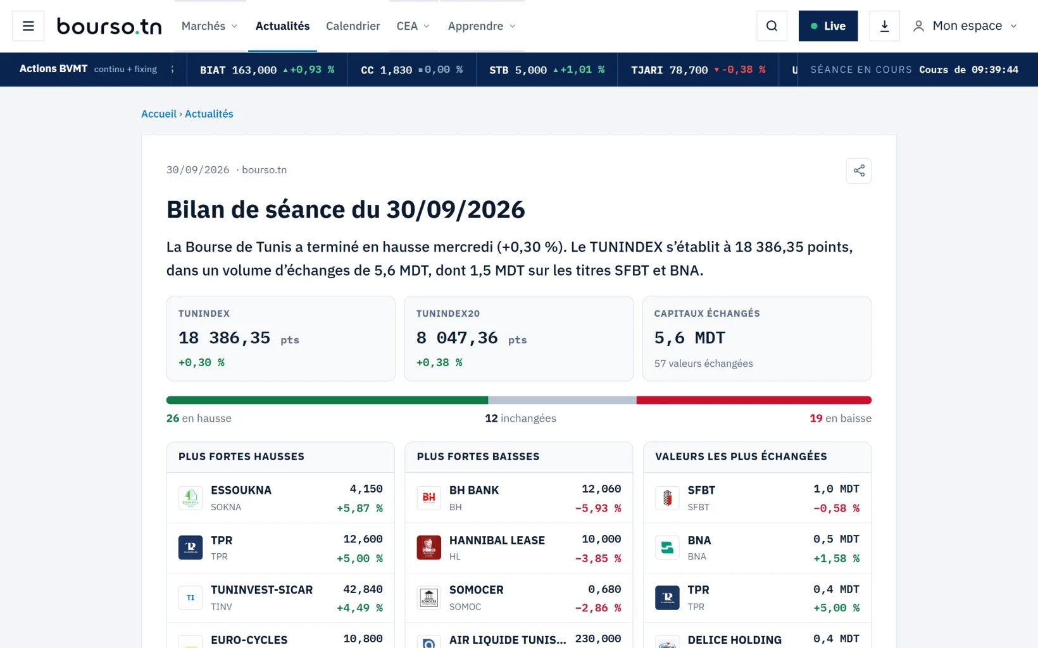Click the TPR logo in Valeurs les plus échangées
This screenshot has width=1038, height=648.
click(667, 597)
